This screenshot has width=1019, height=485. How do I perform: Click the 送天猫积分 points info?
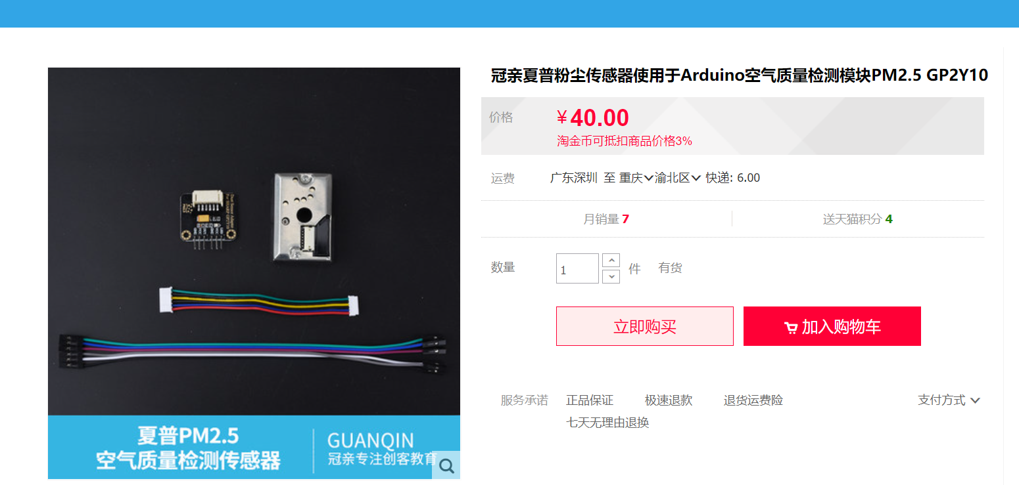[858, 219]
